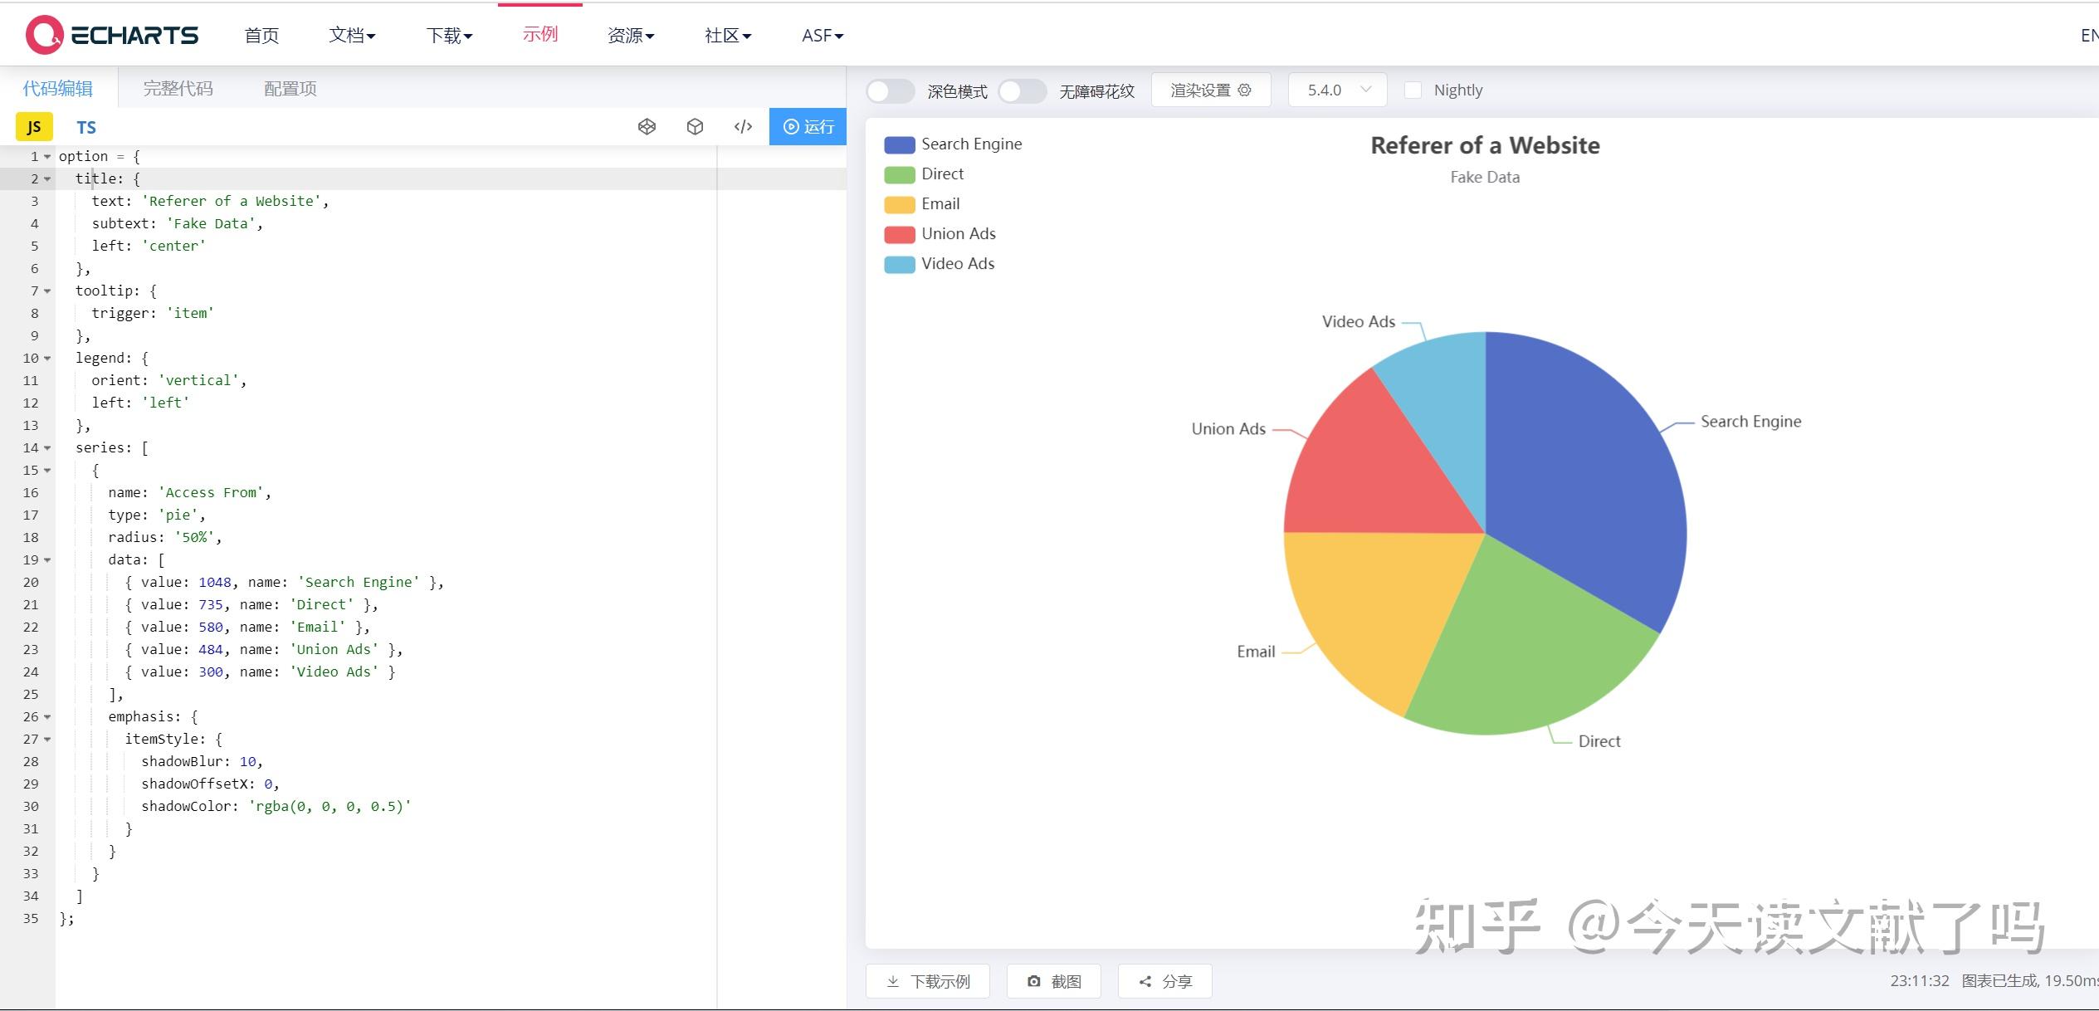Screen dimensions: 2099x1011
Task: Check the Nightly checkbox
Action: (x=1413, y=90)
